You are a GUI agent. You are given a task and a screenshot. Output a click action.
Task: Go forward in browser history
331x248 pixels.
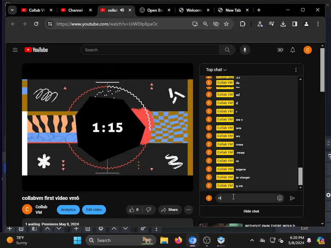point(25,24)
